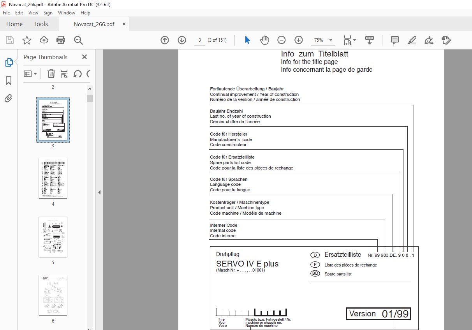Click 'Manufacturer`s code' text line
Image resolution: width=472 pixels, height=330 pixels.
(231, 139)
